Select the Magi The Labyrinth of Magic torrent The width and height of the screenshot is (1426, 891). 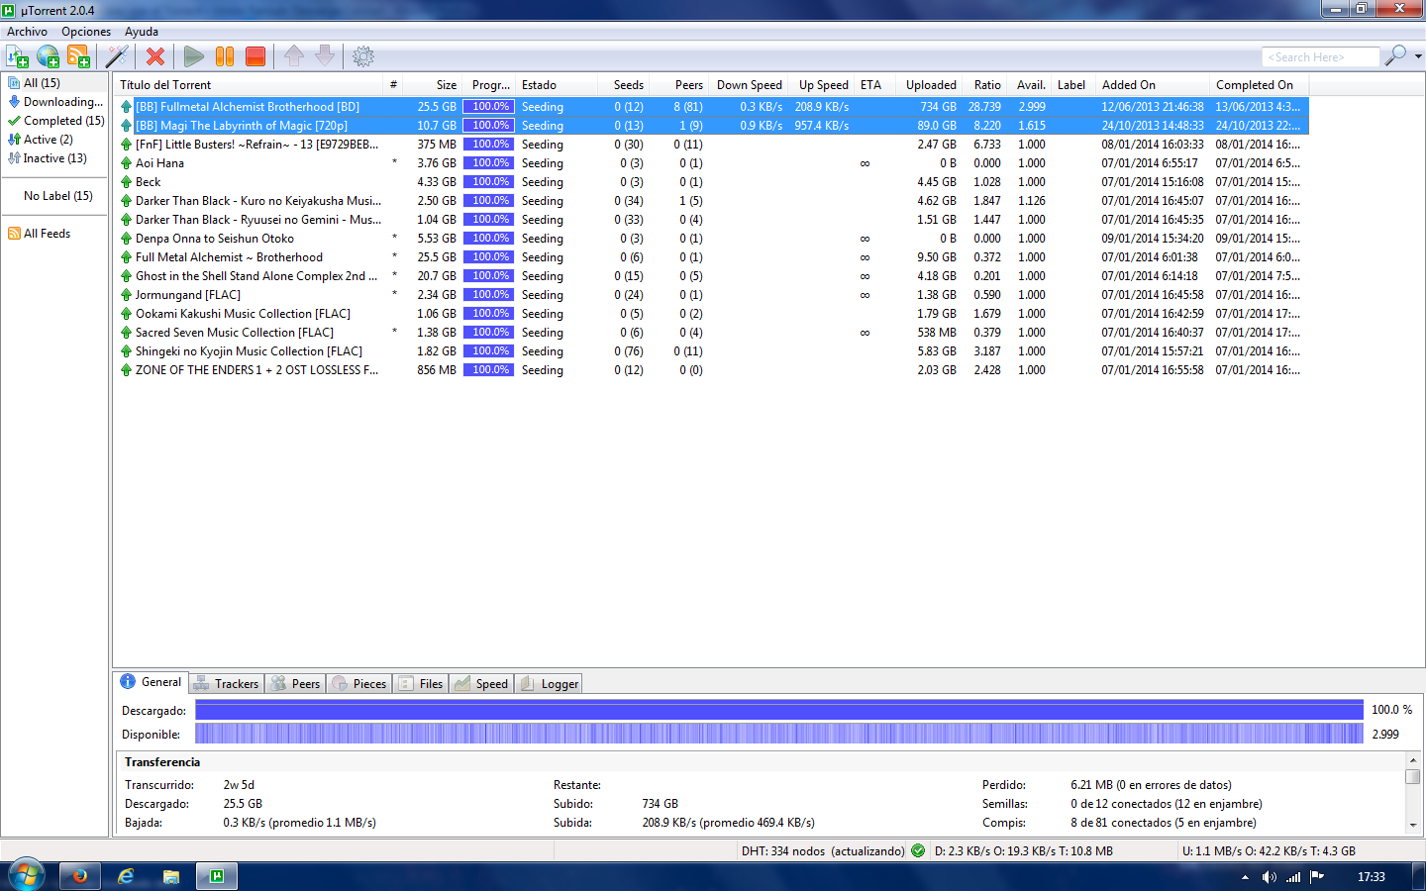(x=711, y=126)
